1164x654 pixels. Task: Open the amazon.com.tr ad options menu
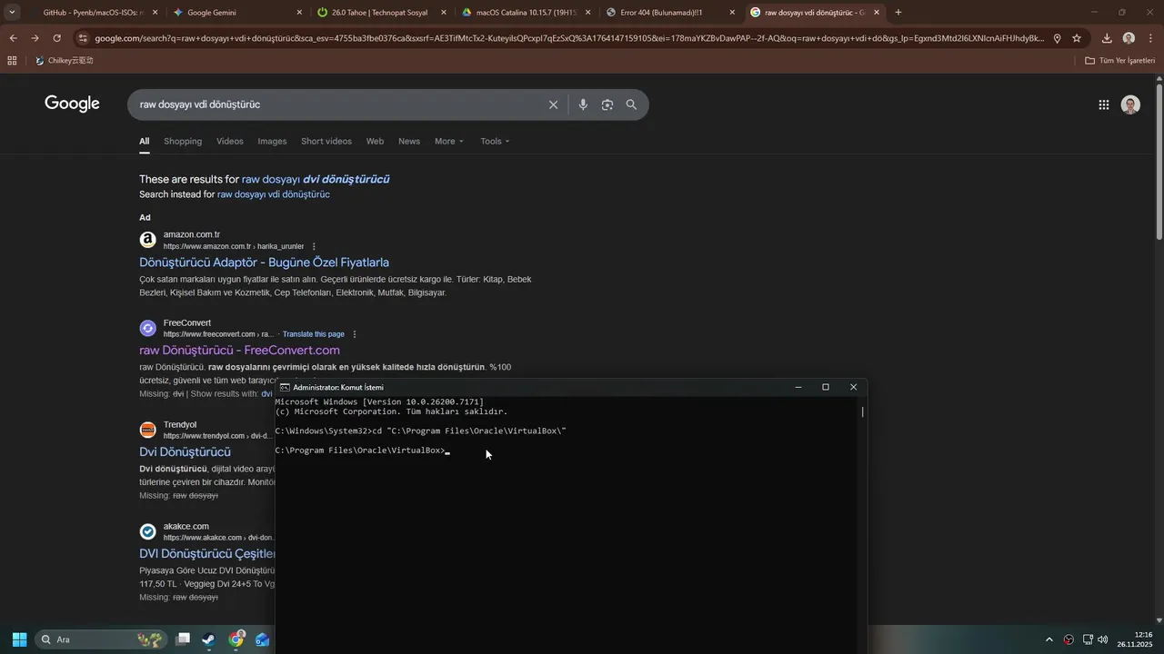pyautogui.click(x=314, y=246)
